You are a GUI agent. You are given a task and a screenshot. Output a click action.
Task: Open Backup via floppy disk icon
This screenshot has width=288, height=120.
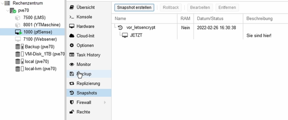point(72,74)
